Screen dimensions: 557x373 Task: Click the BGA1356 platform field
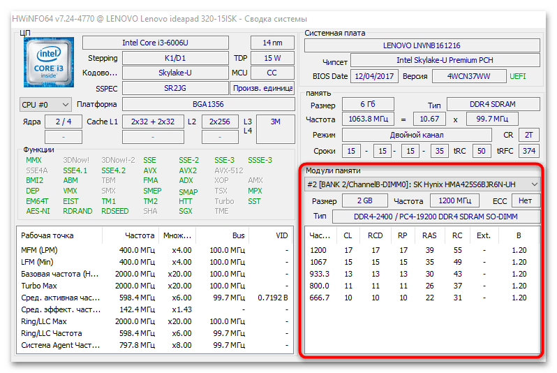(x=209, y=104)
